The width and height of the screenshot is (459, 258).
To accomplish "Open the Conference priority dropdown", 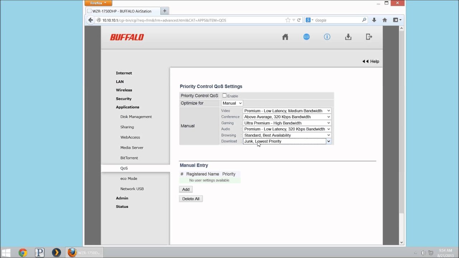I will pos(287,117).
